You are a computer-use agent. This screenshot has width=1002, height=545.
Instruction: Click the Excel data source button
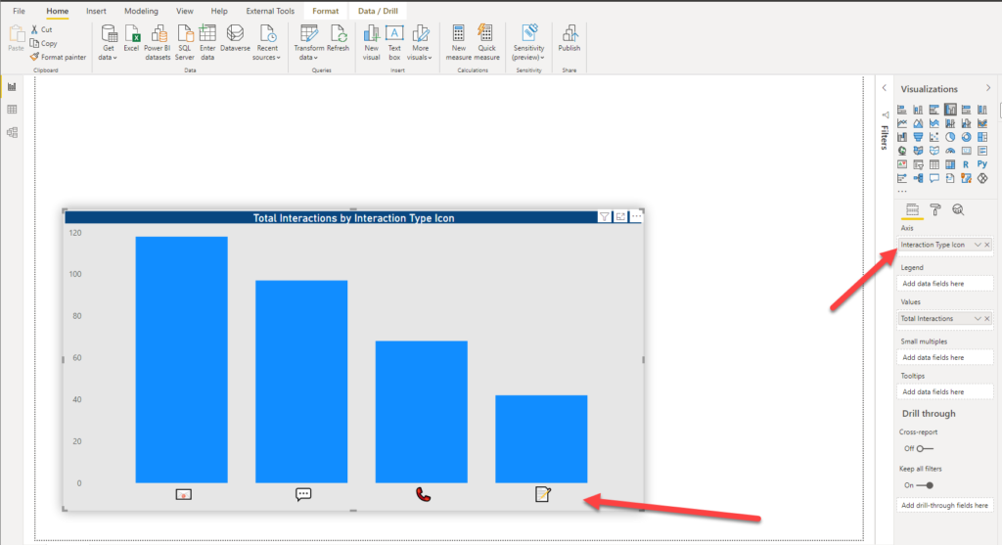[x=132, y=39]
